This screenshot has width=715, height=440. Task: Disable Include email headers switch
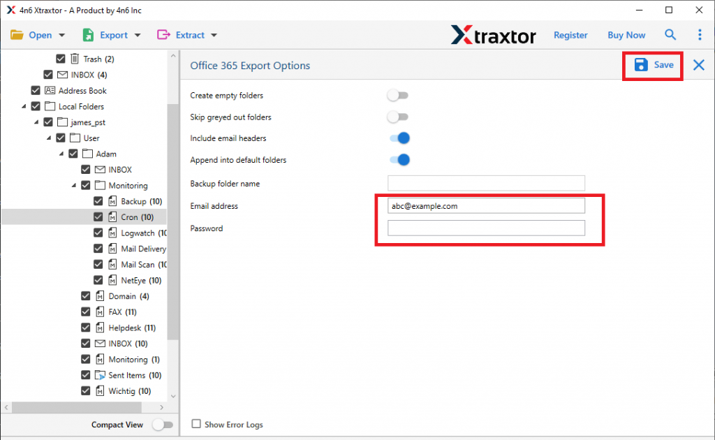399,138
